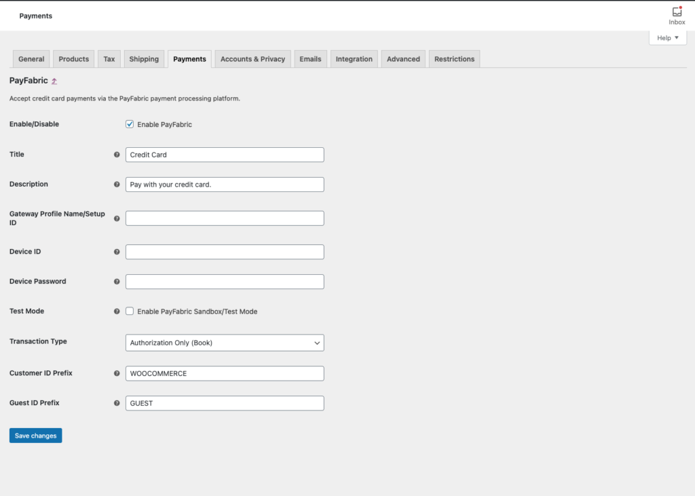Show help tooltip for Description
695x496 pixels.
pos(117,185)
